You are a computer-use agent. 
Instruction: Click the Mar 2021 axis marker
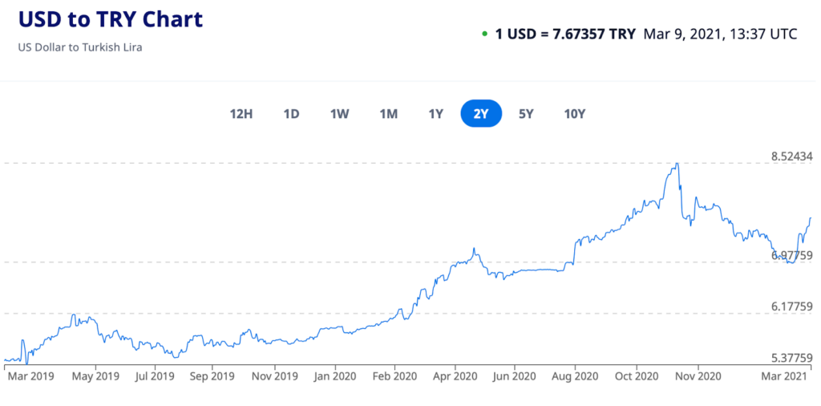(x=789, y=376)
